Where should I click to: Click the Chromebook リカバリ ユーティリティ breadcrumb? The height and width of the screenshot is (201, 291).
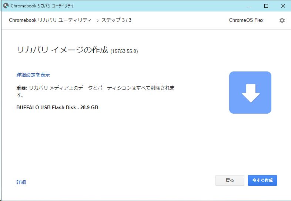(x=50, y=20)
